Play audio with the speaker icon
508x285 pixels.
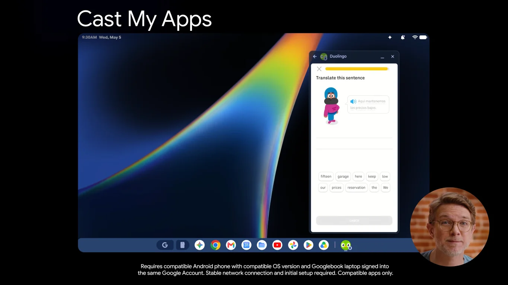(x=353, y=101)
